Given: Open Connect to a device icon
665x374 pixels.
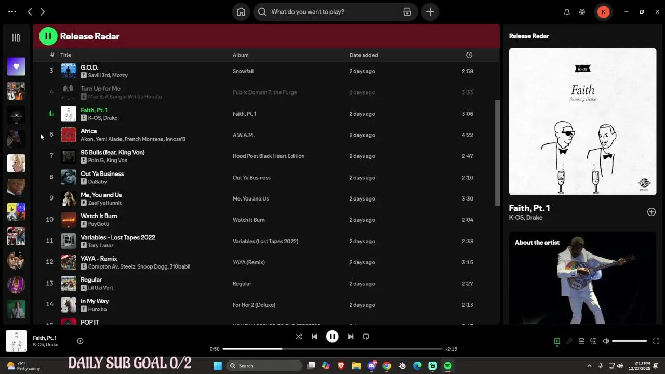Looking at the screenshot, I should coord(593,341).
